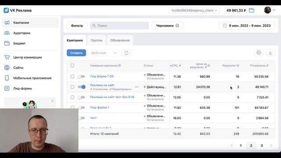This screenshot has width=281, height=158.
Task: Click the Бюджет wallet icon in sidebar
Action: coord(7,43)
